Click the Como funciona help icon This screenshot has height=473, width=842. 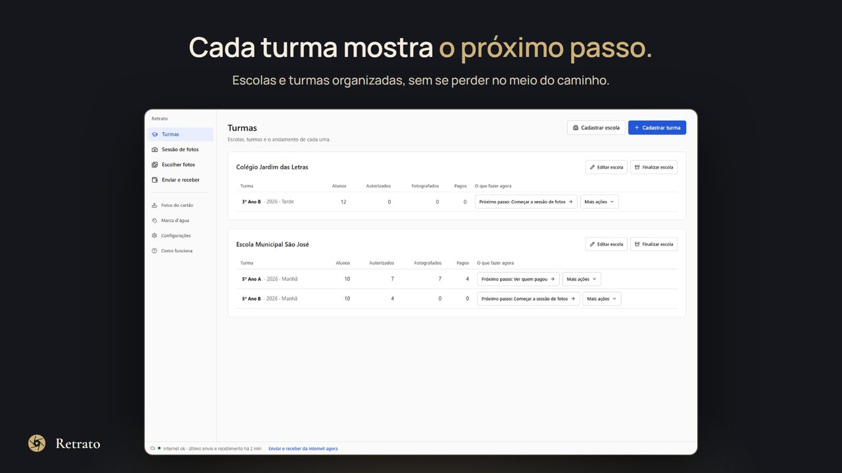(x=155, y=250)
